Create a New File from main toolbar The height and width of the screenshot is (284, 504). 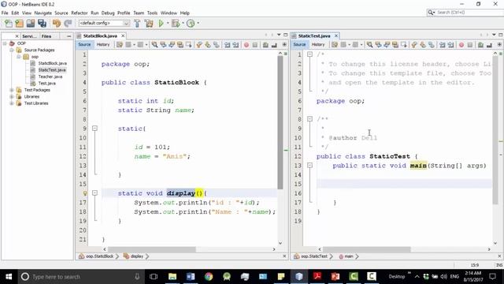click(x=8, y=23)
